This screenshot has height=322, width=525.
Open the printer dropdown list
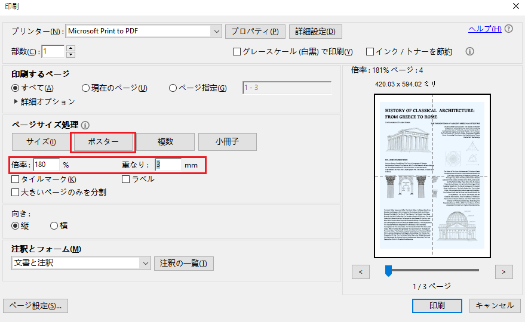[x=217, y=32]
